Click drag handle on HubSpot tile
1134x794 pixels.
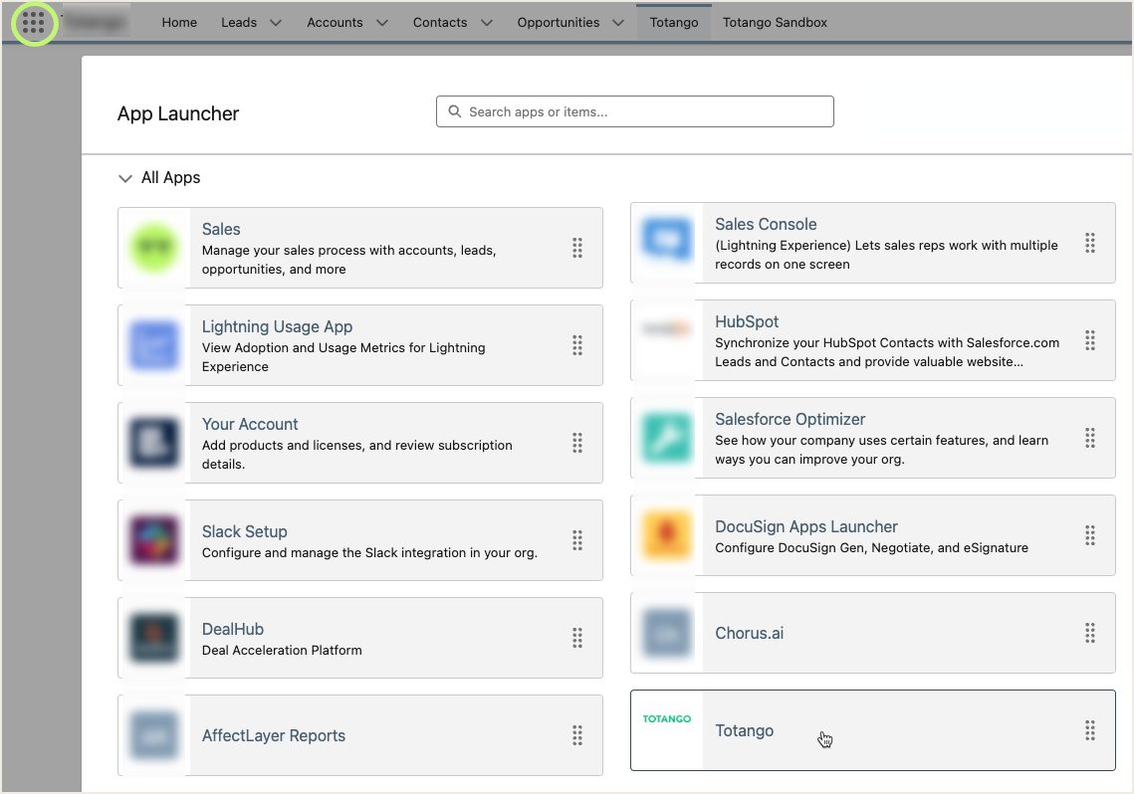click(x=1089, y=340)
